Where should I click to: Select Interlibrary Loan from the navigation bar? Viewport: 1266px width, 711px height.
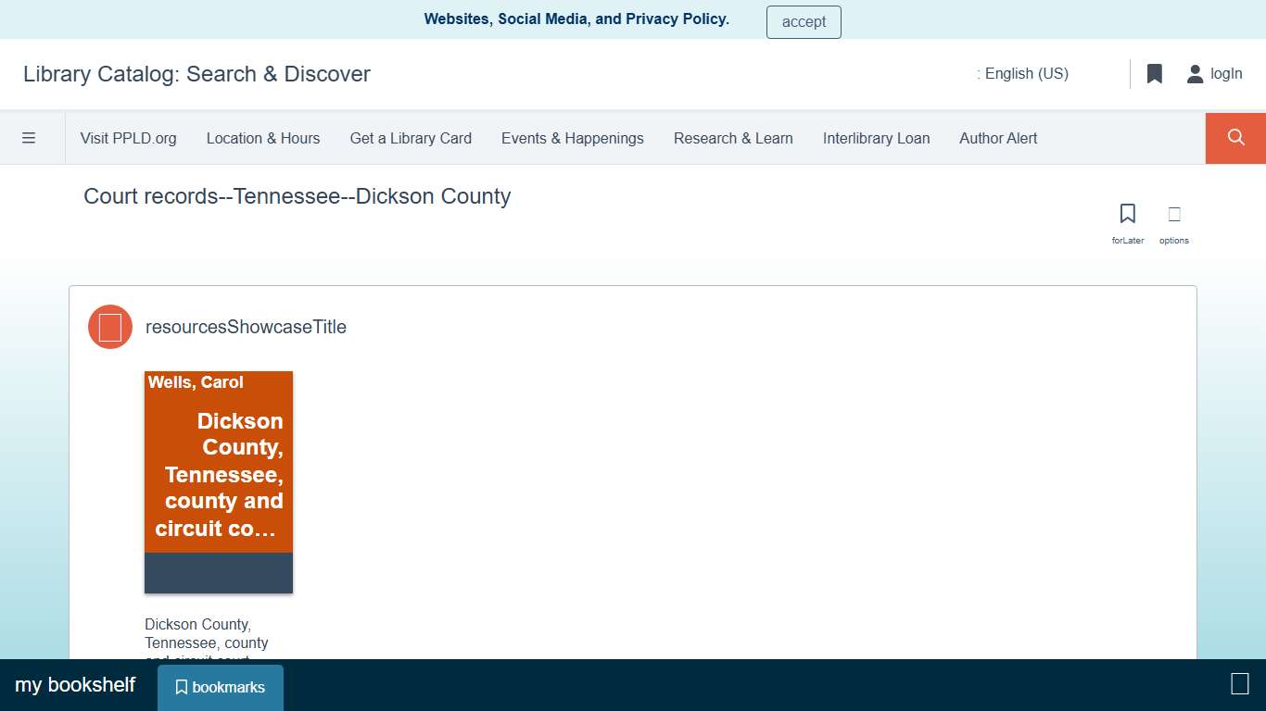point(876,138)
